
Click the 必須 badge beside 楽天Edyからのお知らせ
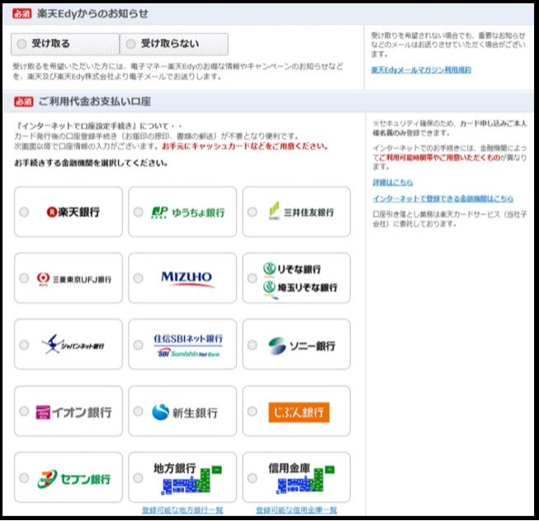[22, 13]
